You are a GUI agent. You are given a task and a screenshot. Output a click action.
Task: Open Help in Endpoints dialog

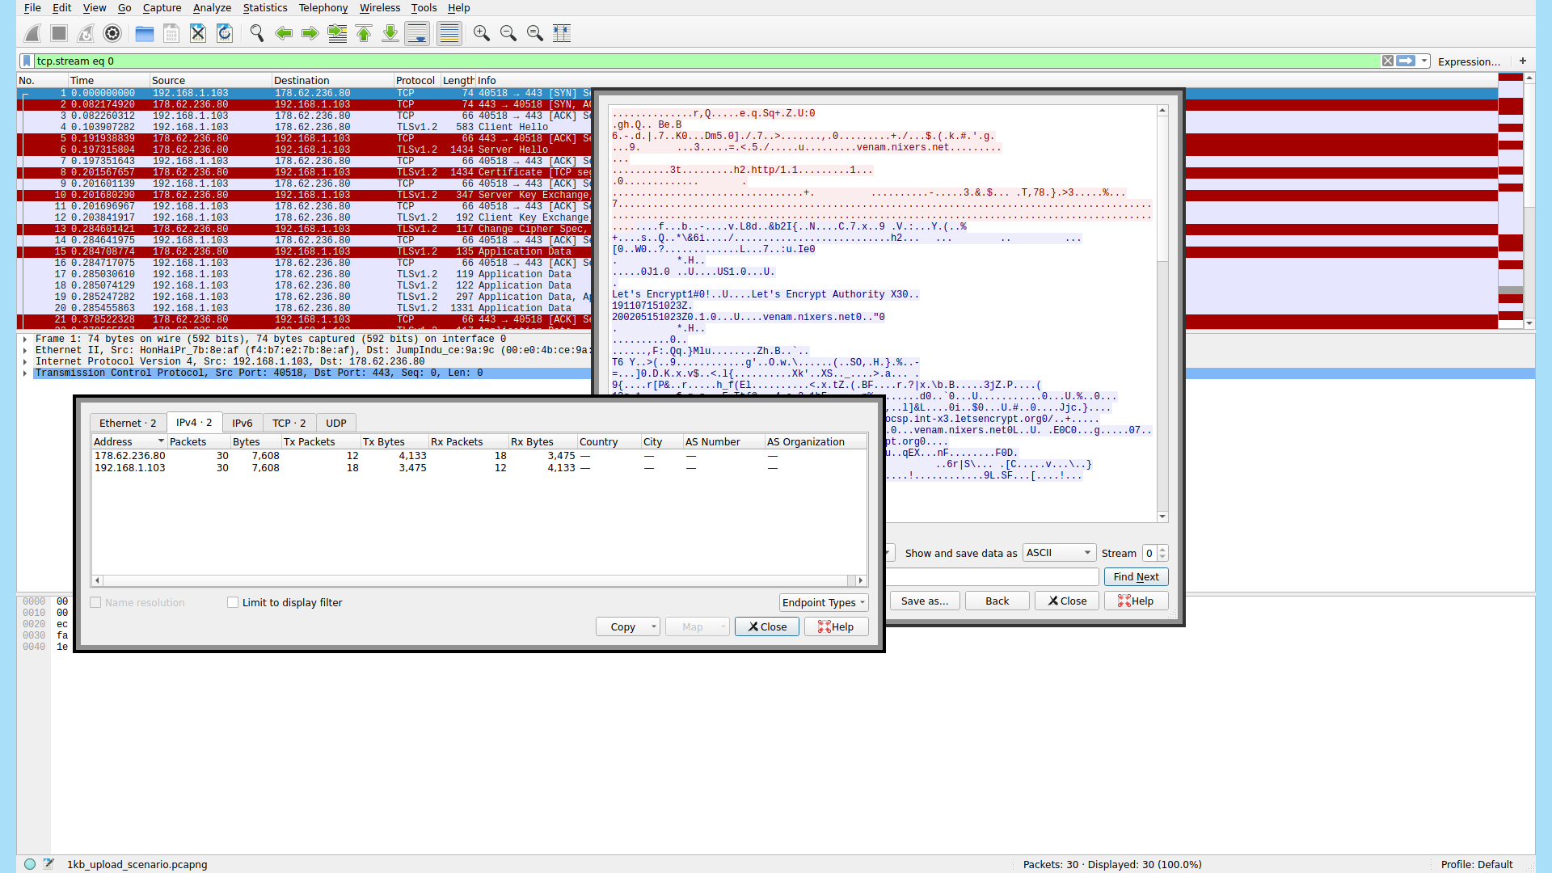tap(837, 626)
